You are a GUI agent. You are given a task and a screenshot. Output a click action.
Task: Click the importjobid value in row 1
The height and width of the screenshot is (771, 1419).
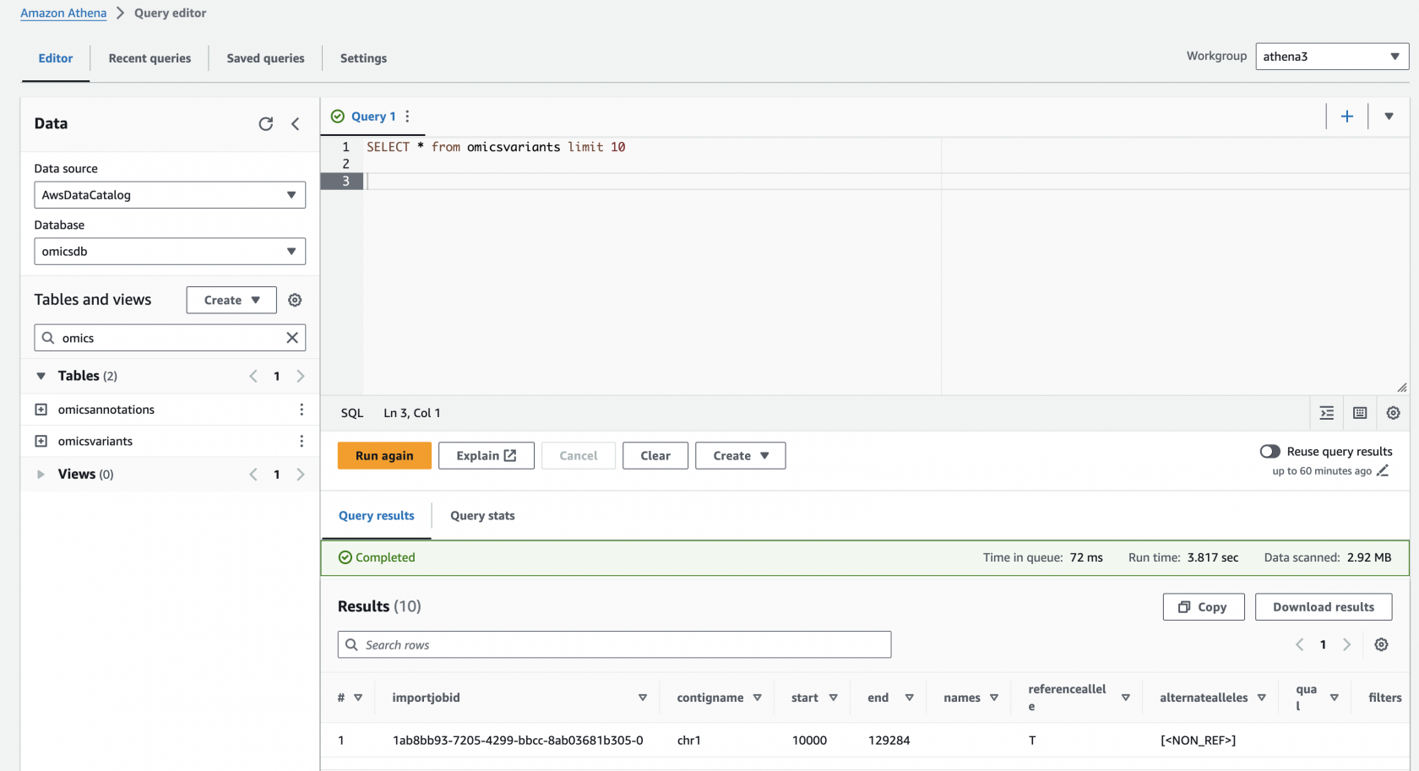pyautogui.click(x=518, y=741)
